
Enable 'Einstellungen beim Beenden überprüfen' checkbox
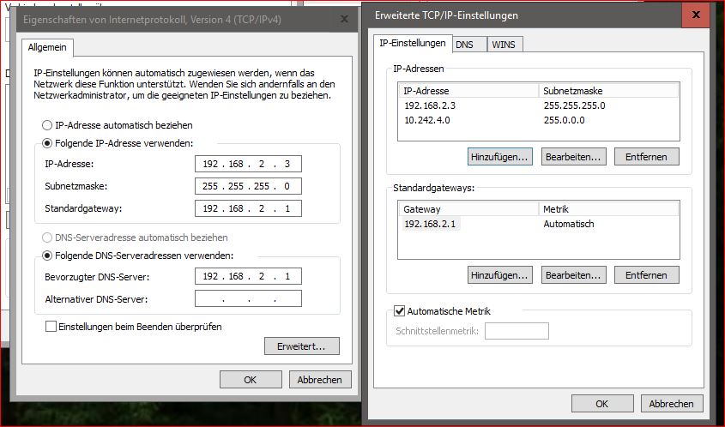[51, 327]
